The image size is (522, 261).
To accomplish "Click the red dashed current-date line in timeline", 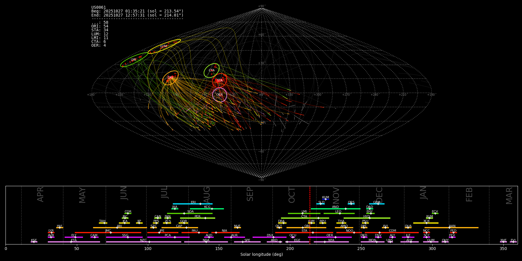I will click(310, 215).
